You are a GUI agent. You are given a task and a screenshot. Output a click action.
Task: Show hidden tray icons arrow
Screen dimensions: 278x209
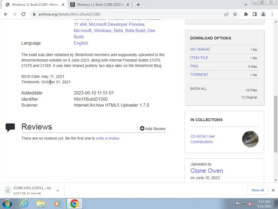pyautogui.click(x=231, y=204)
